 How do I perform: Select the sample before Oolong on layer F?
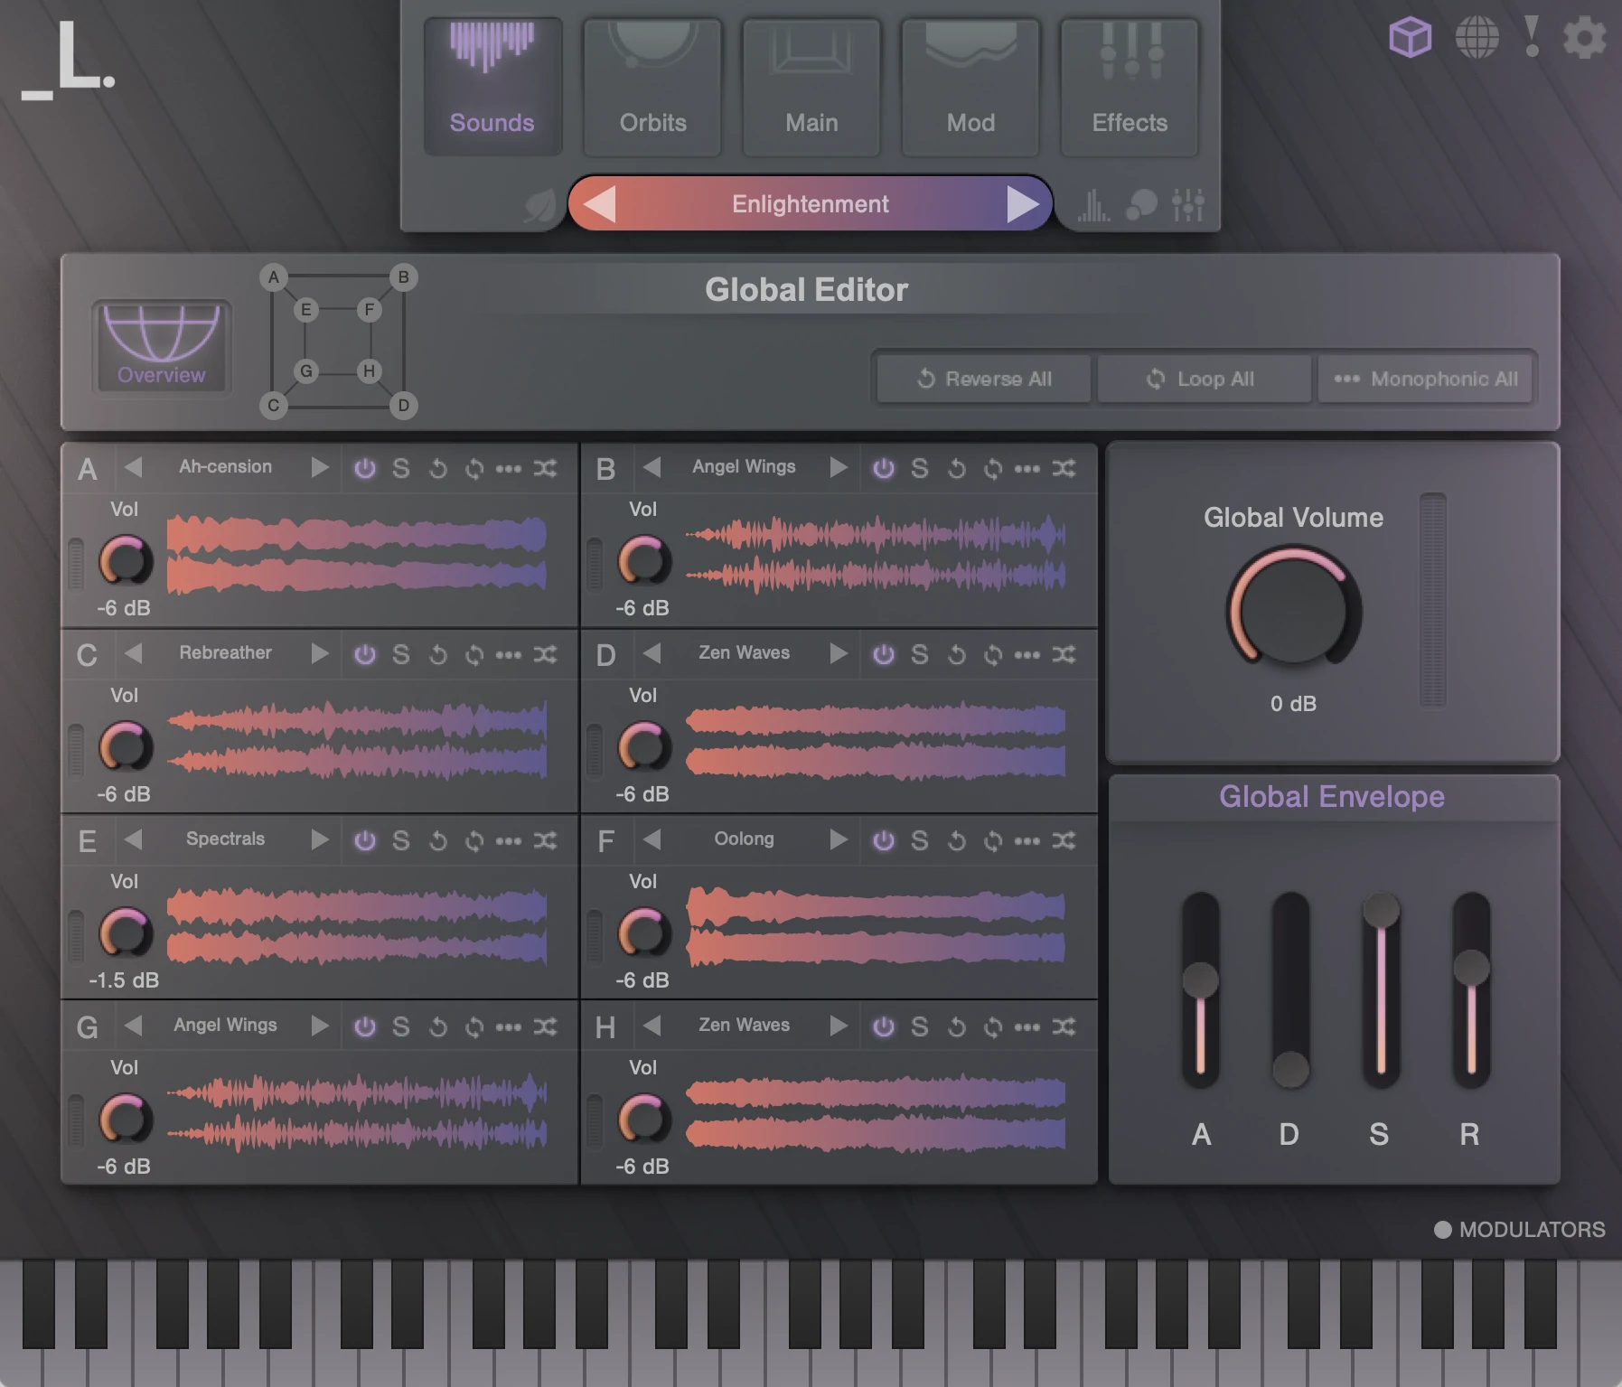[x=652, y=839]
